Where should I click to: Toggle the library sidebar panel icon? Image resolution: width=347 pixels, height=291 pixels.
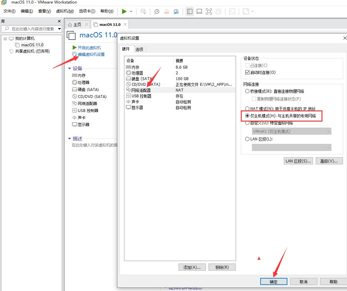pos(189,11)
